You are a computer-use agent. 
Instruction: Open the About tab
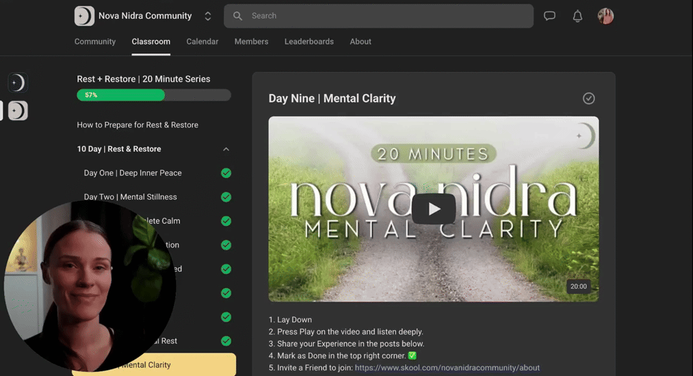point(360,41)
